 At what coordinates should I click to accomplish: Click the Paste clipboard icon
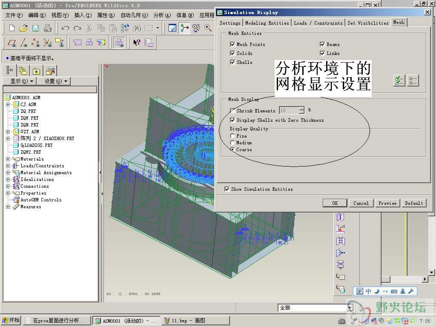[x=113, y=28]
